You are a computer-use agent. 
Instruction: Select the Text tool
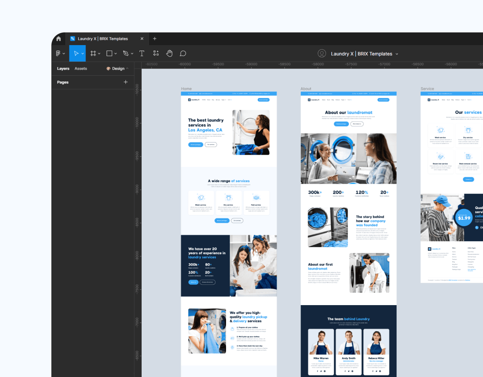[x=142, y=53]
